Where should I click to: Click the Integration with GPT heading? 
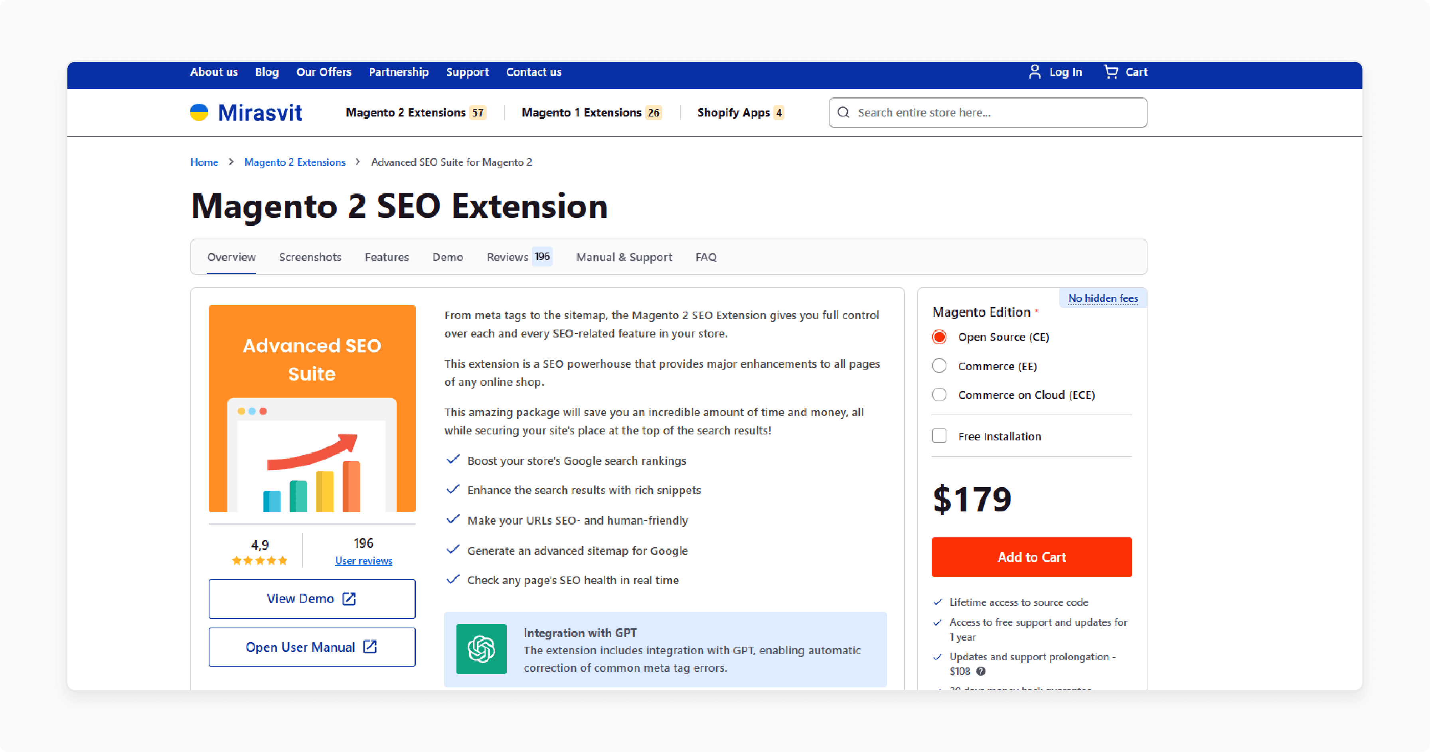tap(580, 633)
